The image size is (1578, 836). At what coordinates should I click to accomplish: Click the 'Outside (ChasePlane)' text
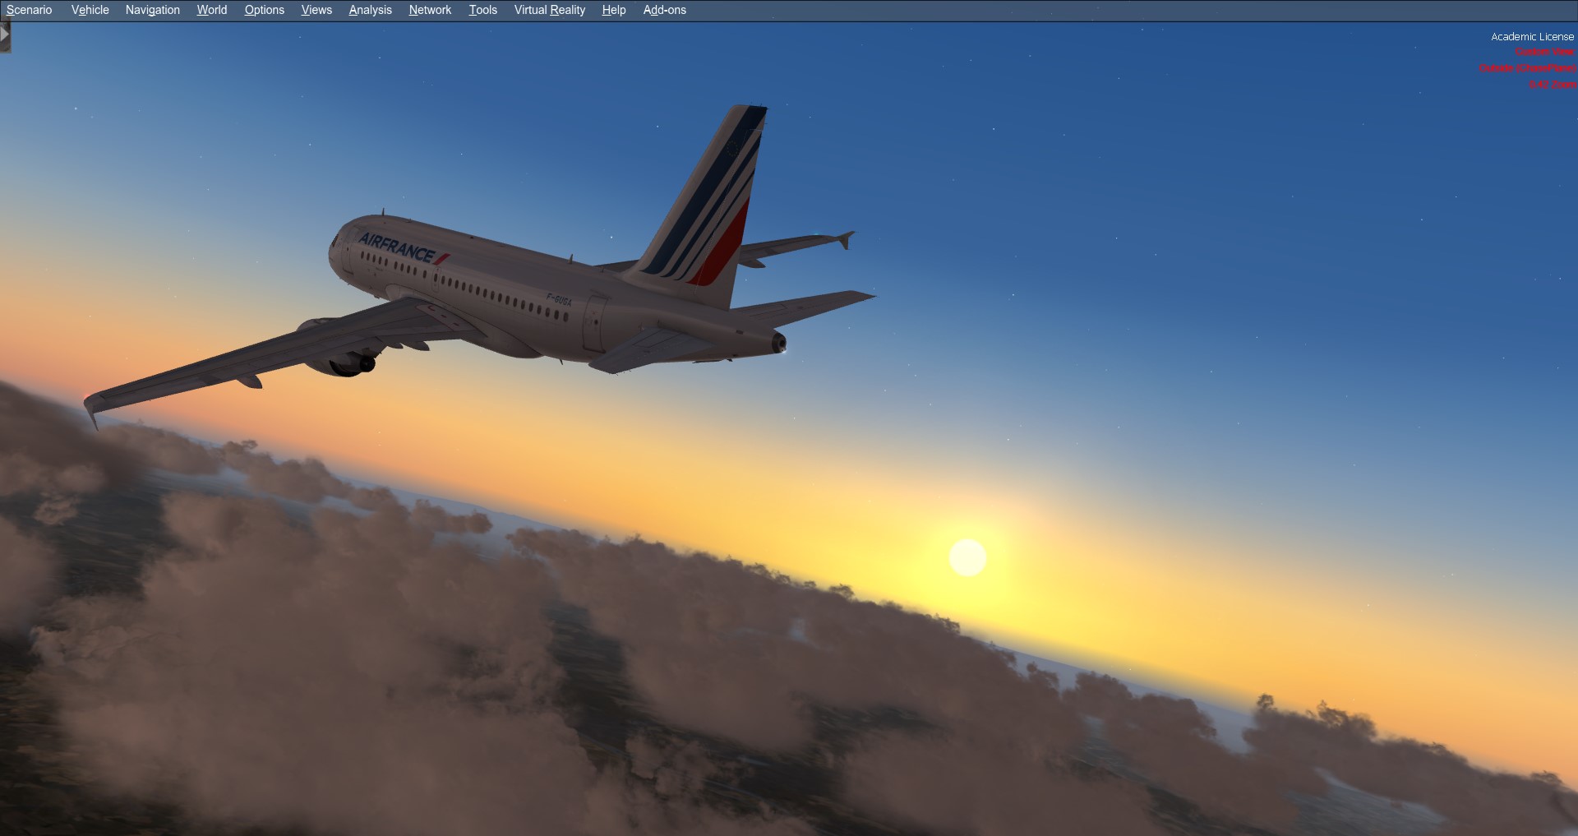click(x=1528, y=68)
